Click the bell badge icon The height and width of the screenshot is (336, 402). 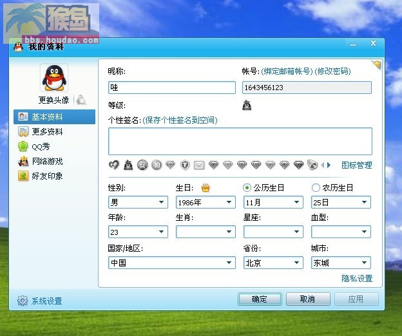click(312, 165)
